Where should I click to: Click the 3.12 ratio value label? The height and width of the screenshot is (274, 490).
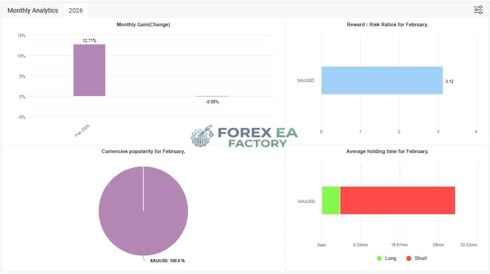(x=449, y=81)
